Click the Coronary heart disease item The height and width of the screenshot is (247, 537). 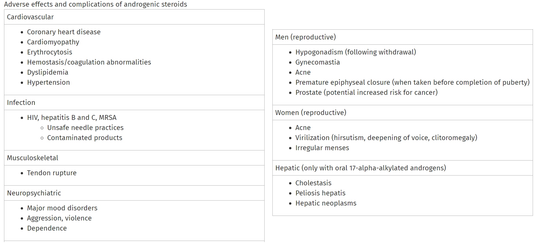coord(64,32)
